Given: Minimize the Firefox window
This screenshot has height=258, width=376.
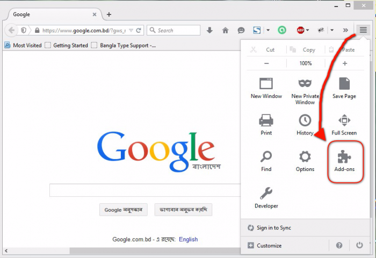Looking at the screenshot, I should 336,6.
